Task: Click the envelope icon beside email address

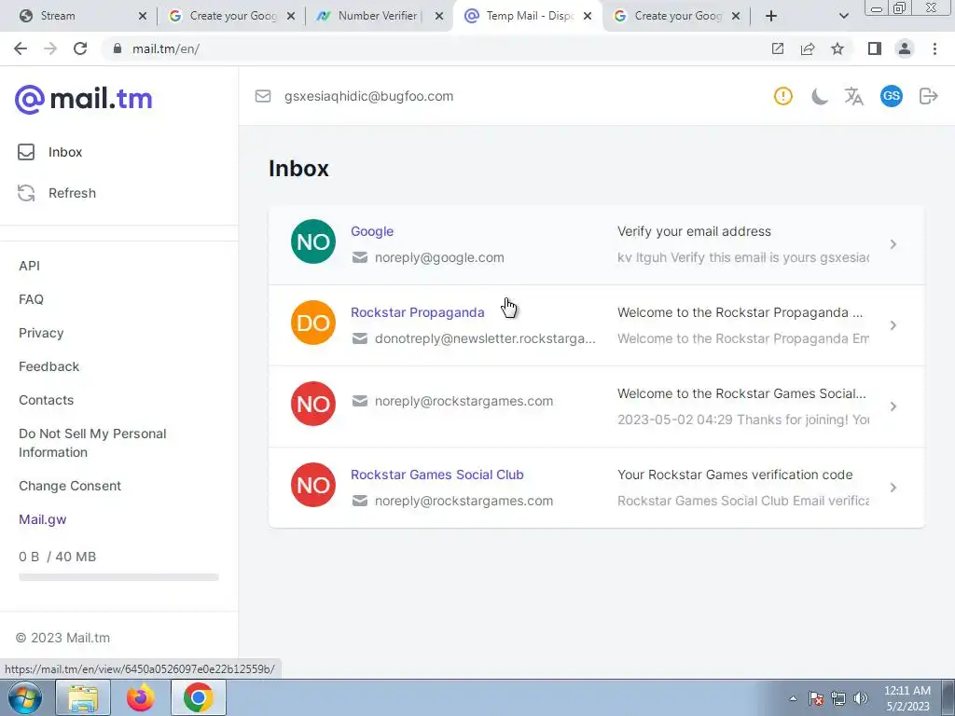Action: point(263,96)
